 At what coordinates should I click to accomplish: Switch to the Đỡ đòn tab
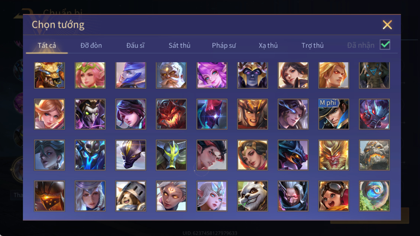[91, 46]
